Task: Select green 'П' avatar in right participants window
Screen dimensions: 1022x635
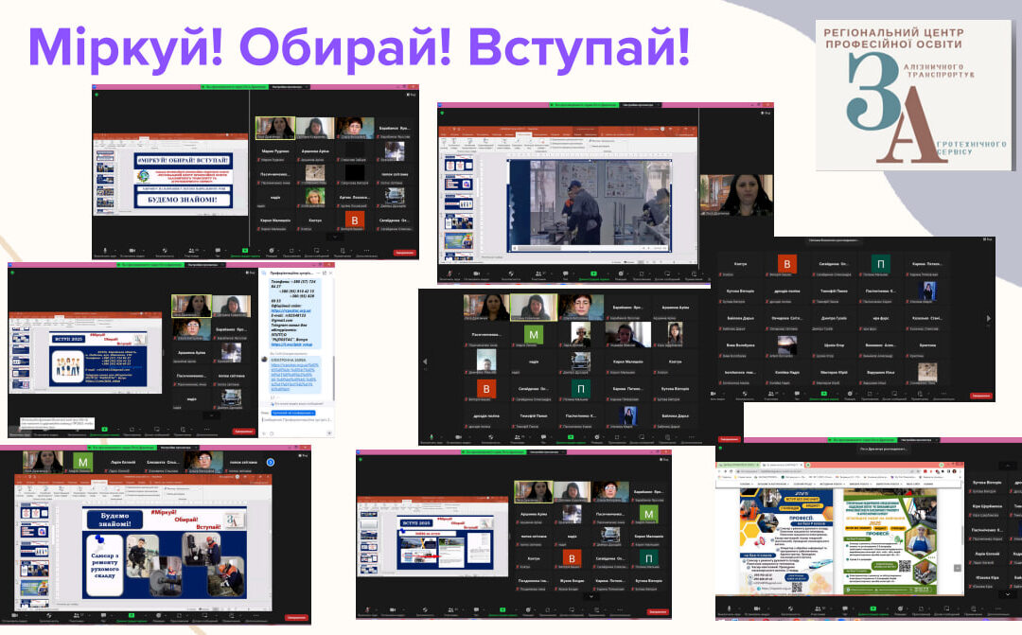Action: 881,264
